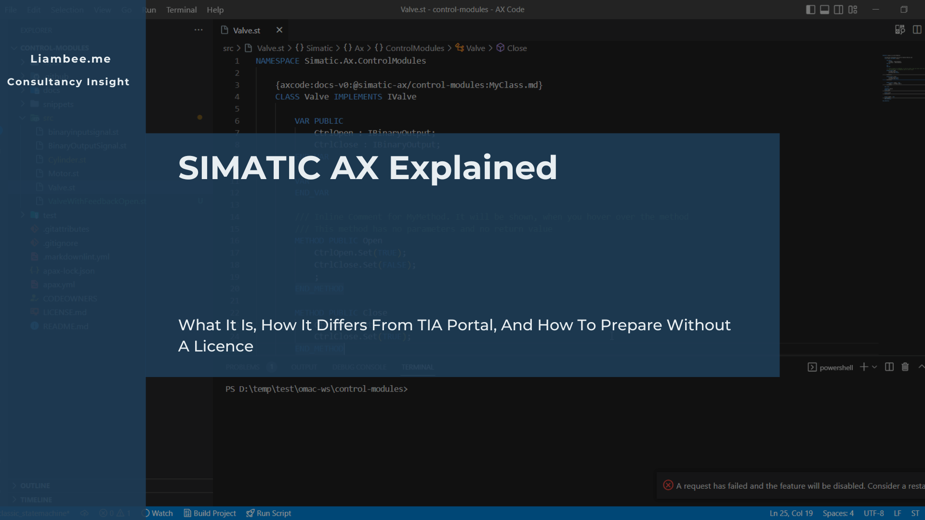The image size is (925, 520).
Task: Click split editor right icon
Action: click(x=917, y=30)
